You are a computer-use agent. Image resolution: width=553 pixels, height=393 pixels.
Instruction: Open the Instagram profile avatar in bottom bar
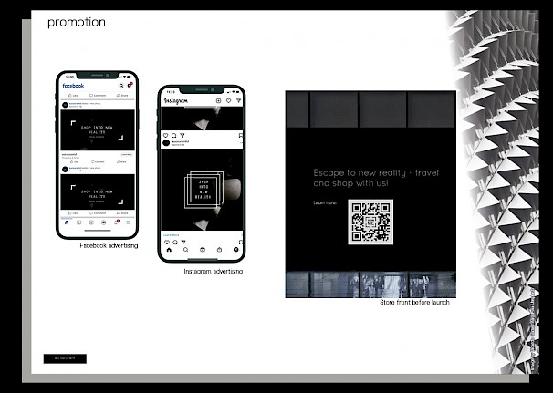click(x=235, y=249)
